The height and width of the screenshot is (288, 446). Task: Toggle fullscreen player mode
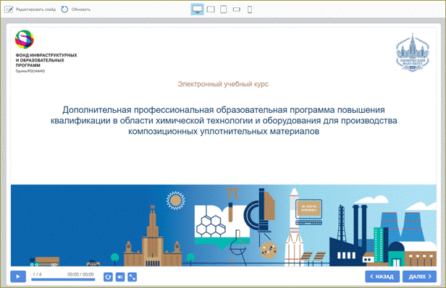pos(132,277)
